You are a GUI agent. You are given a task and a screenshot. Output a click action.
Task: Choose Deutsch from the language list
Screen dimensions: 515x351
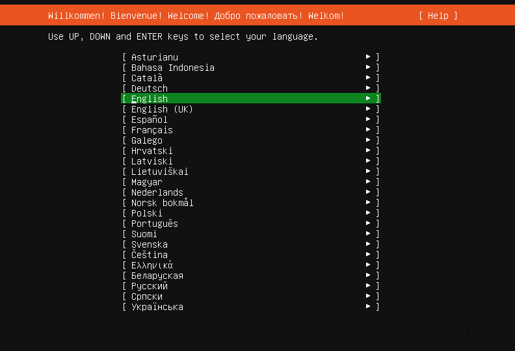[251, 88]
